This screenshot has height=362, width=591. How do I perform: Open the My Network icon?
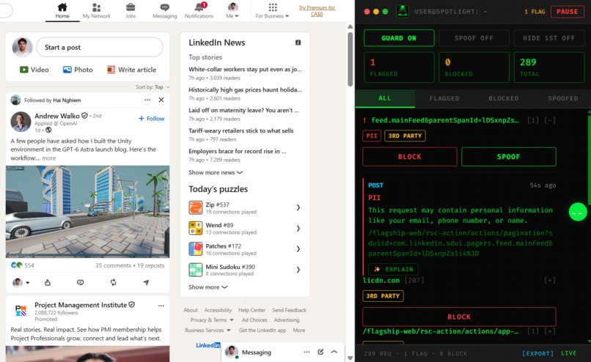pos(97,7)
